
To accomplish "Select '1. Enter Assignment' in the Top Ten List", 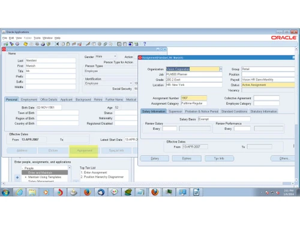I will (94, 172).
